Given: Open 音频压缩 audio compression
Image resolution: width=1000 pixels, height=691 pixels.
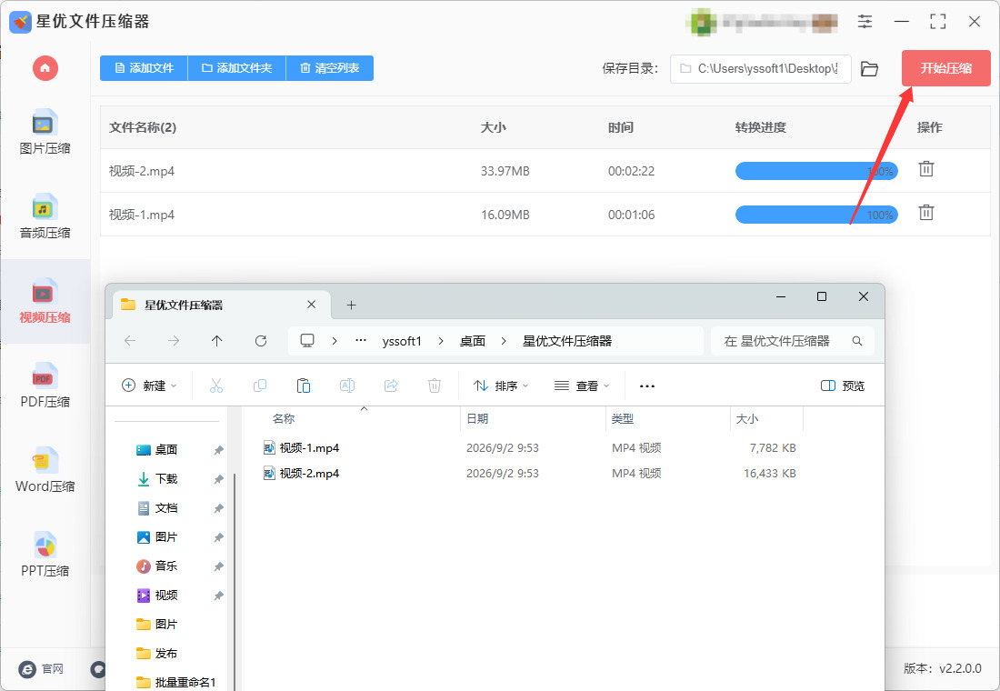Looking at the screenshot, I should tap(45, 217).
